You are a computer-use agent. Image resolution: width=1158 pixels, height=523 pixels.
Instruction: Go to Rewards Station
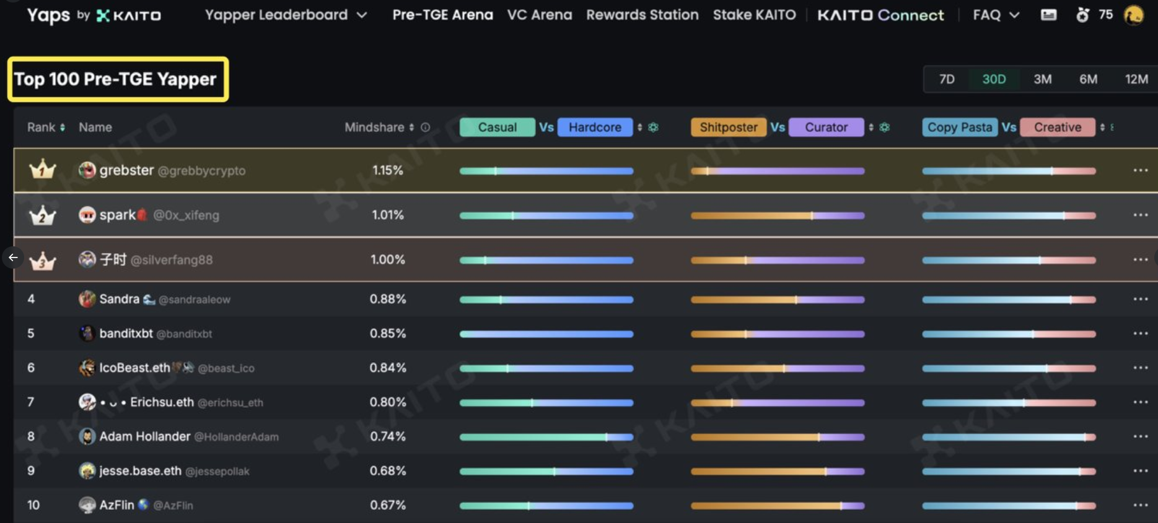coord(643,15)
